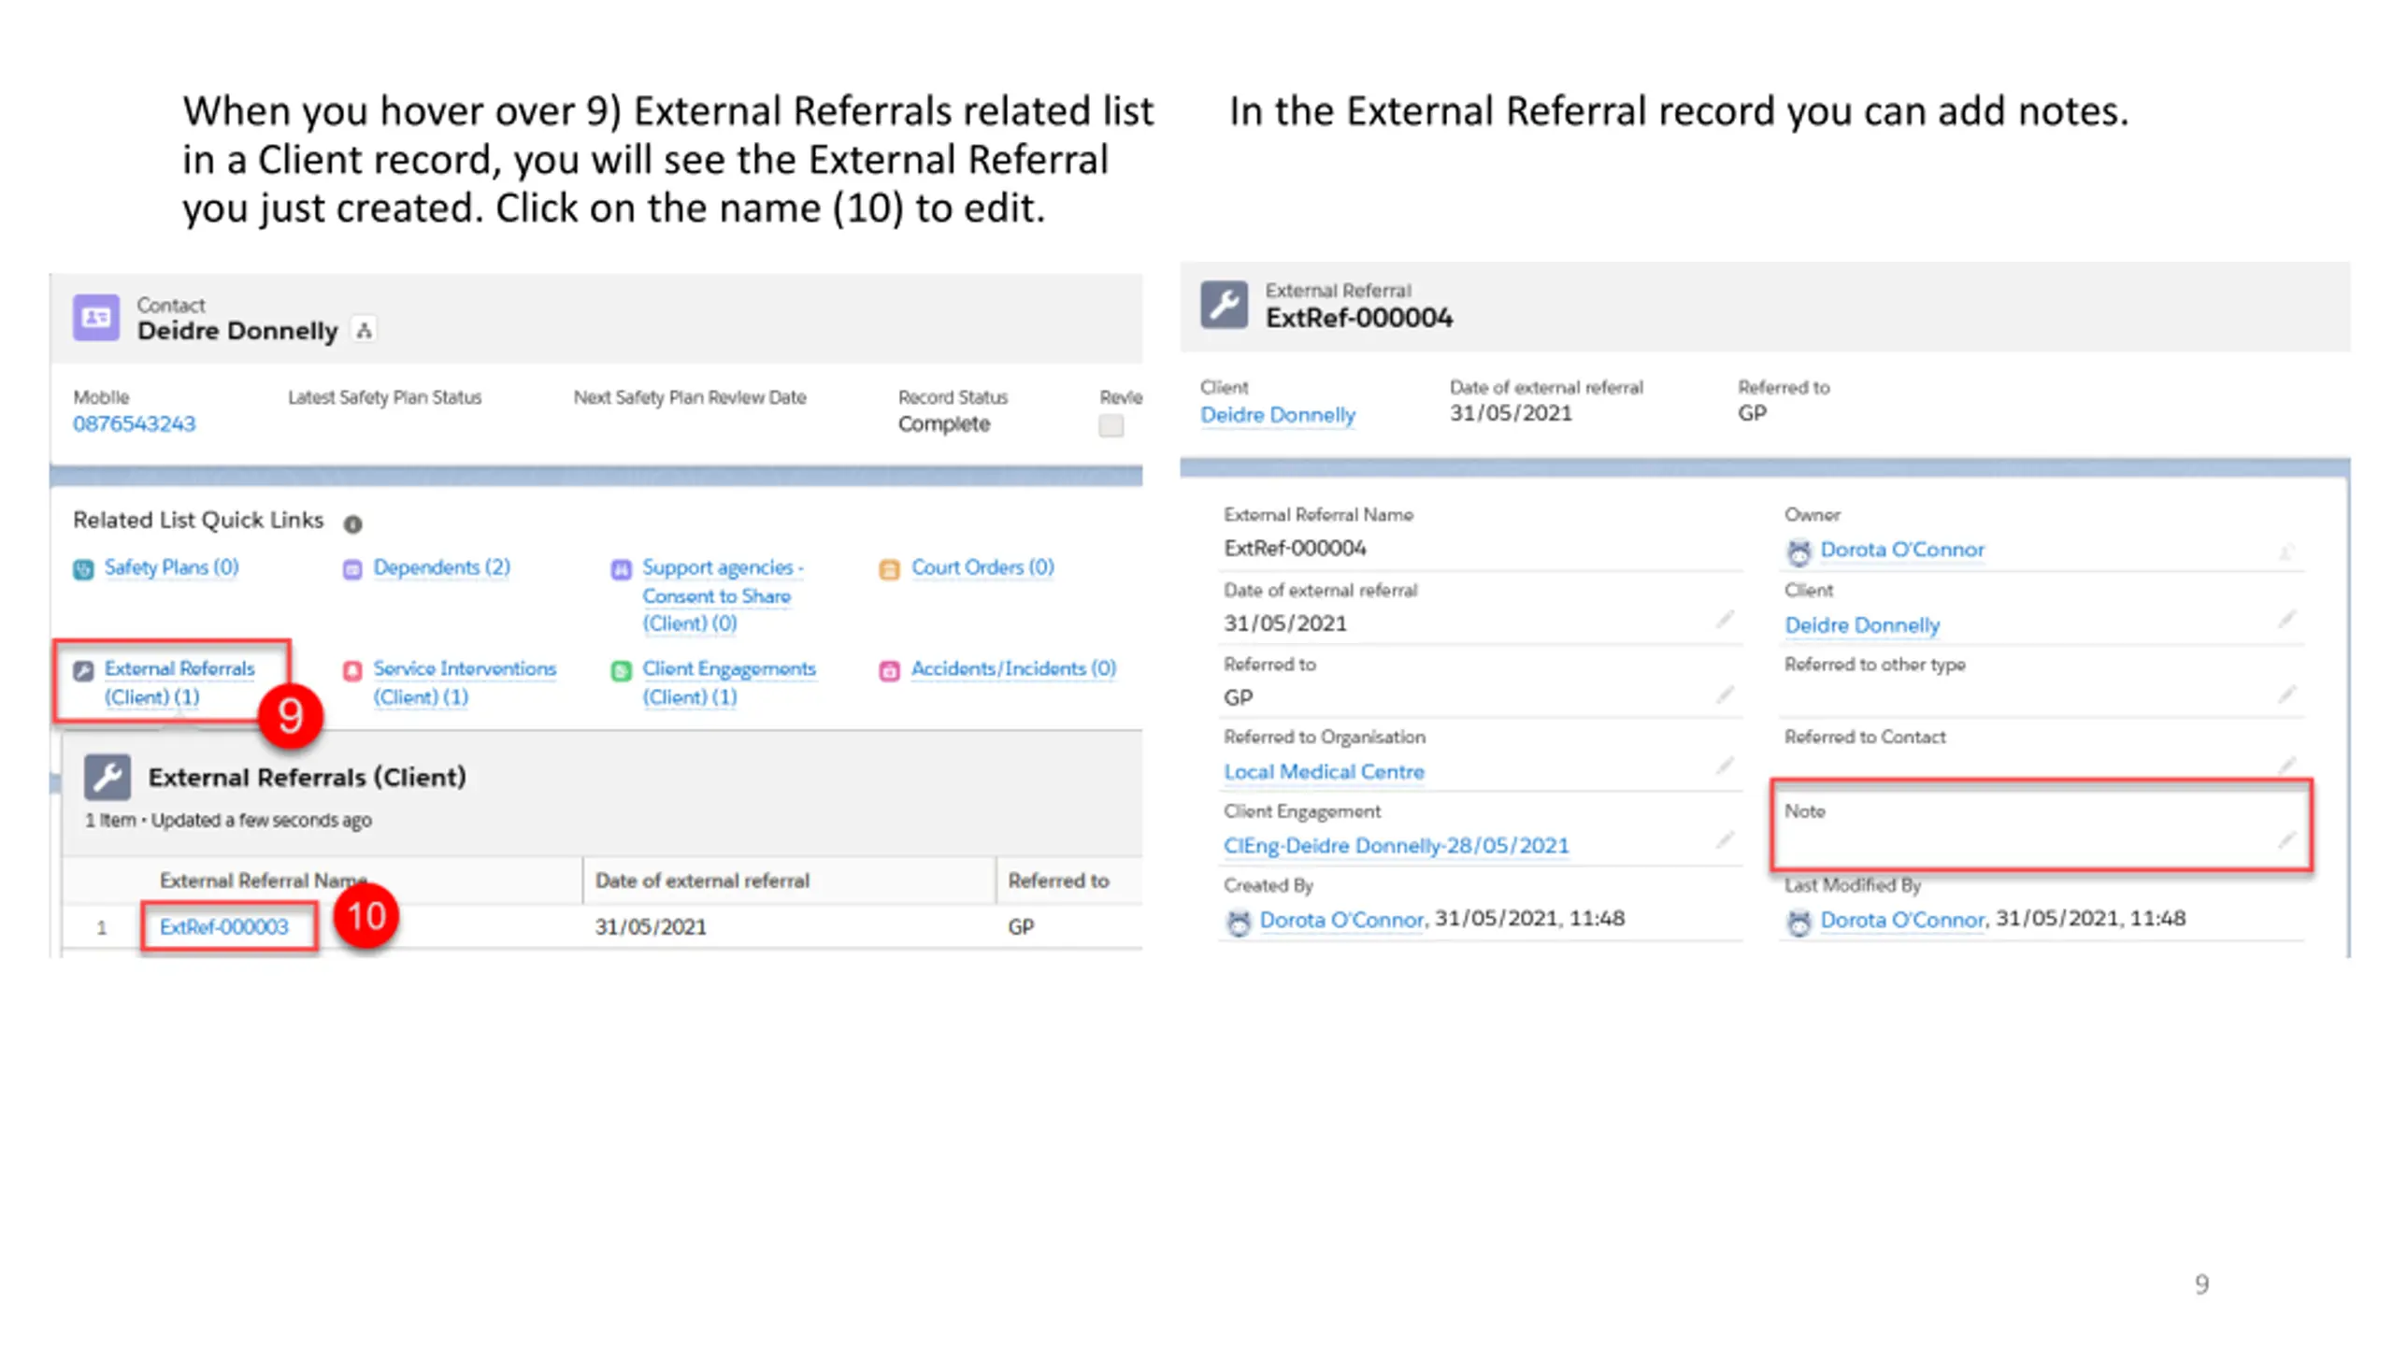Viewport: 2393px width, 1346px height.
Task: Click the wrench icon beside ExtRef-000004 header
Action: (1224, 305)
